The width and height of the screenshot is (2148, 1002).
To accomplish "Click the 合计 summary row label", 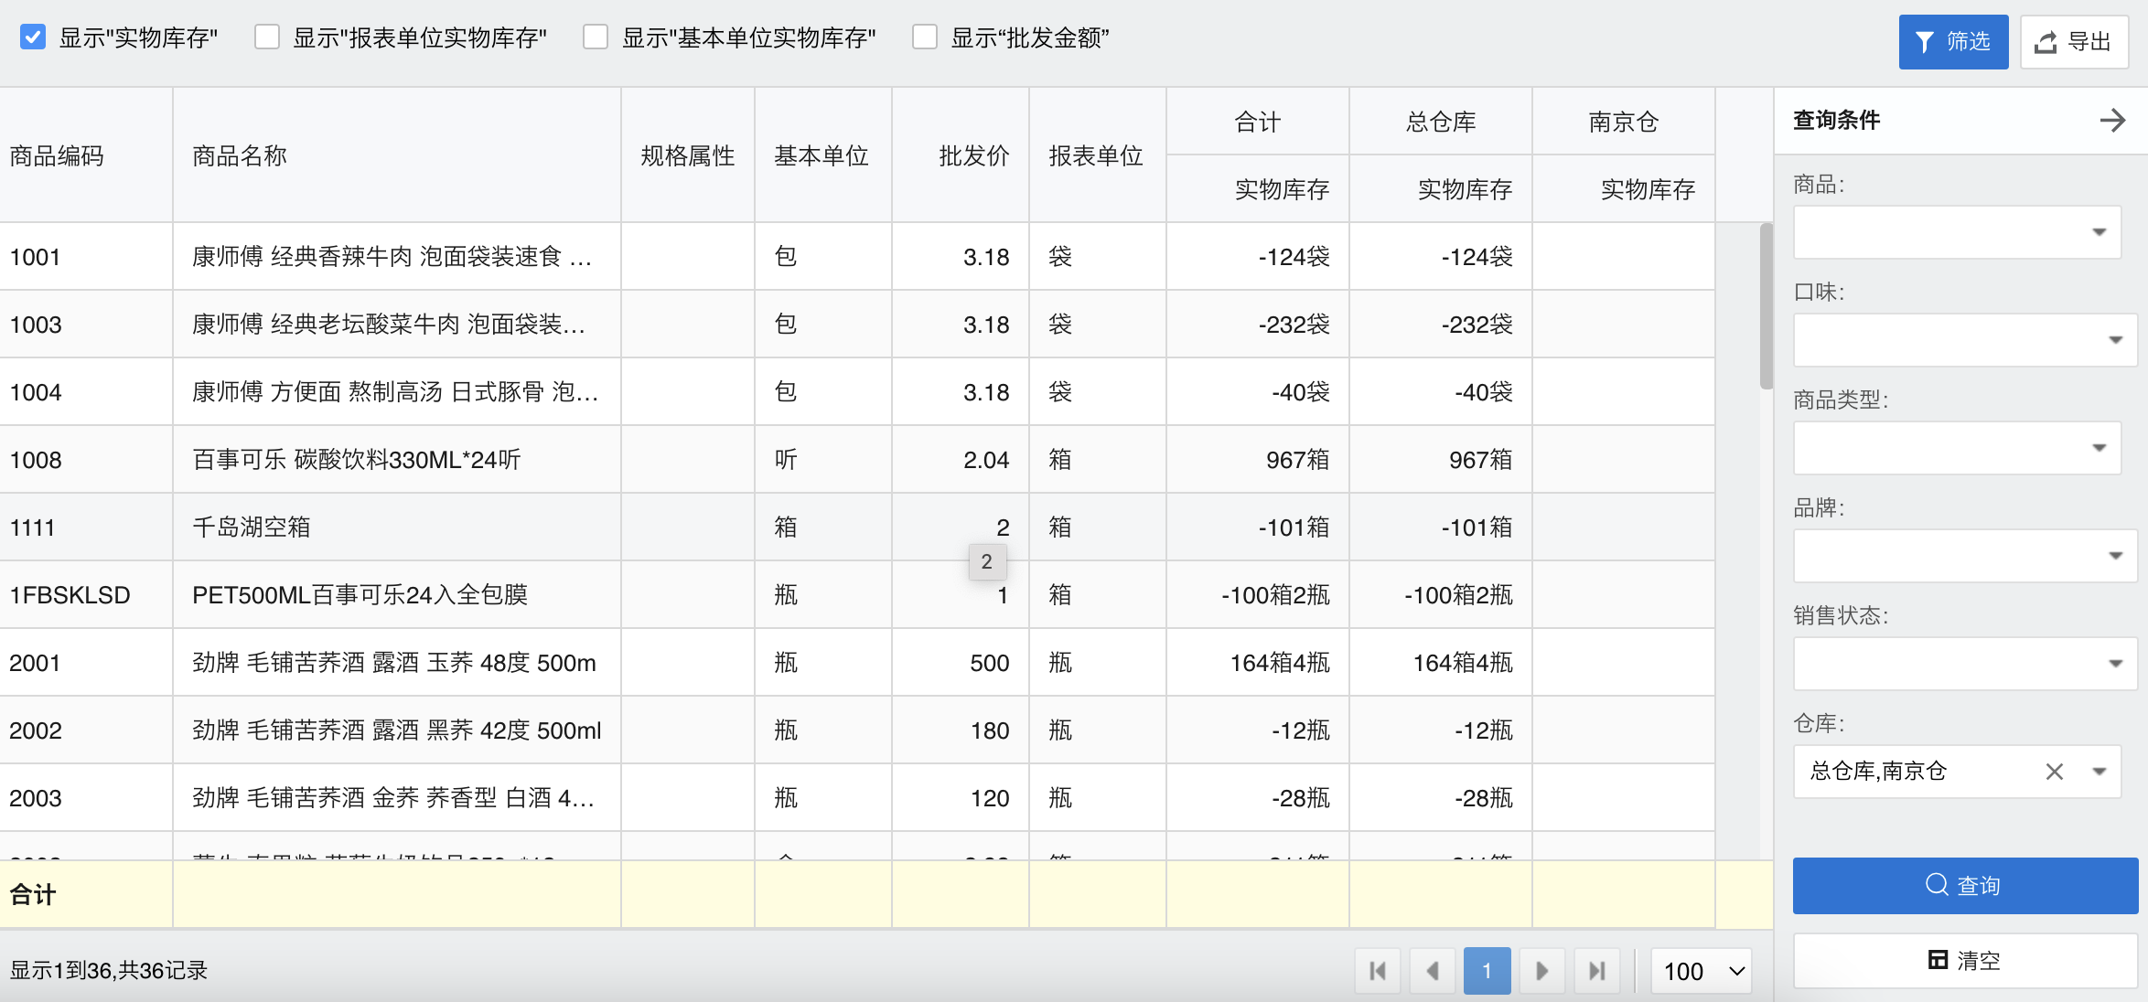I will (x=33, y=894).
